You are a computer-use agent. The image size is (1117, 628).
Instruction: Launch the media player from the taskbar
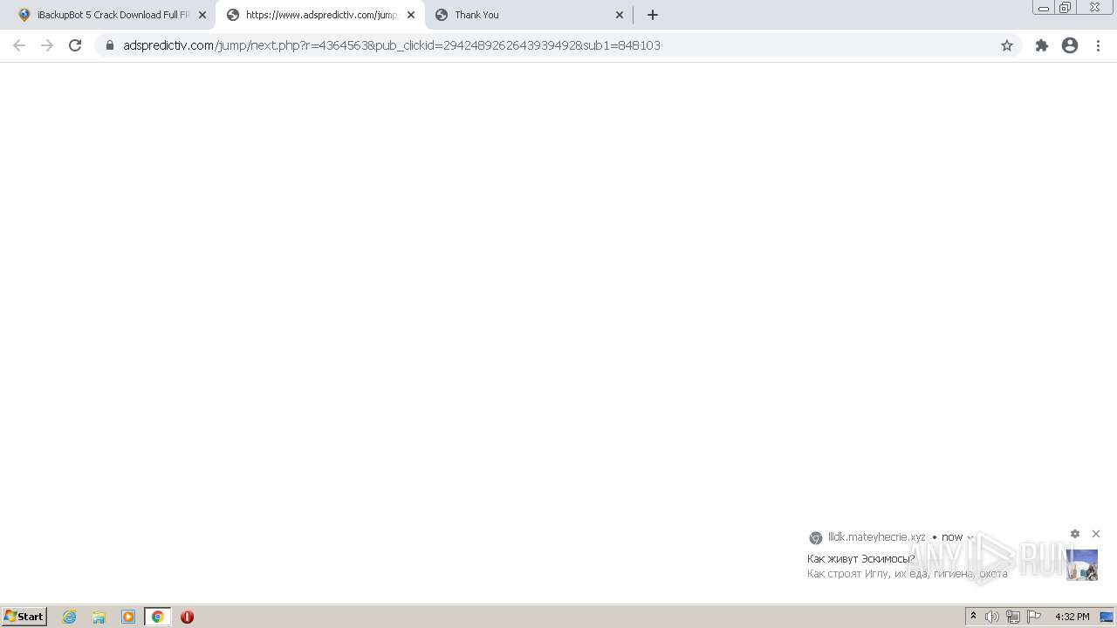[x=128, y=617]
